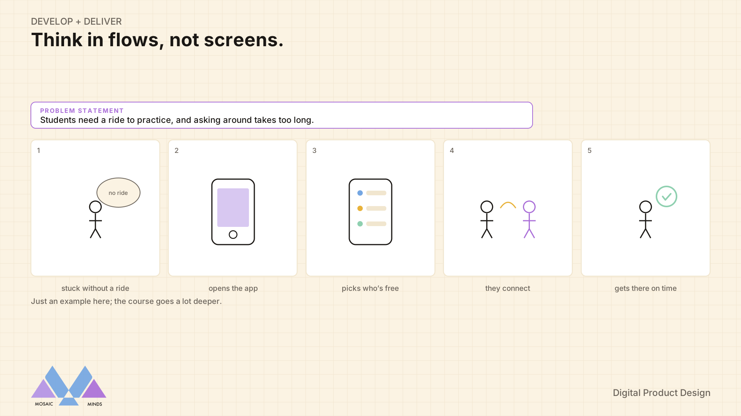Click the phone icon with purple screen
Screen dimensions: 741x416
click(233, 212)
